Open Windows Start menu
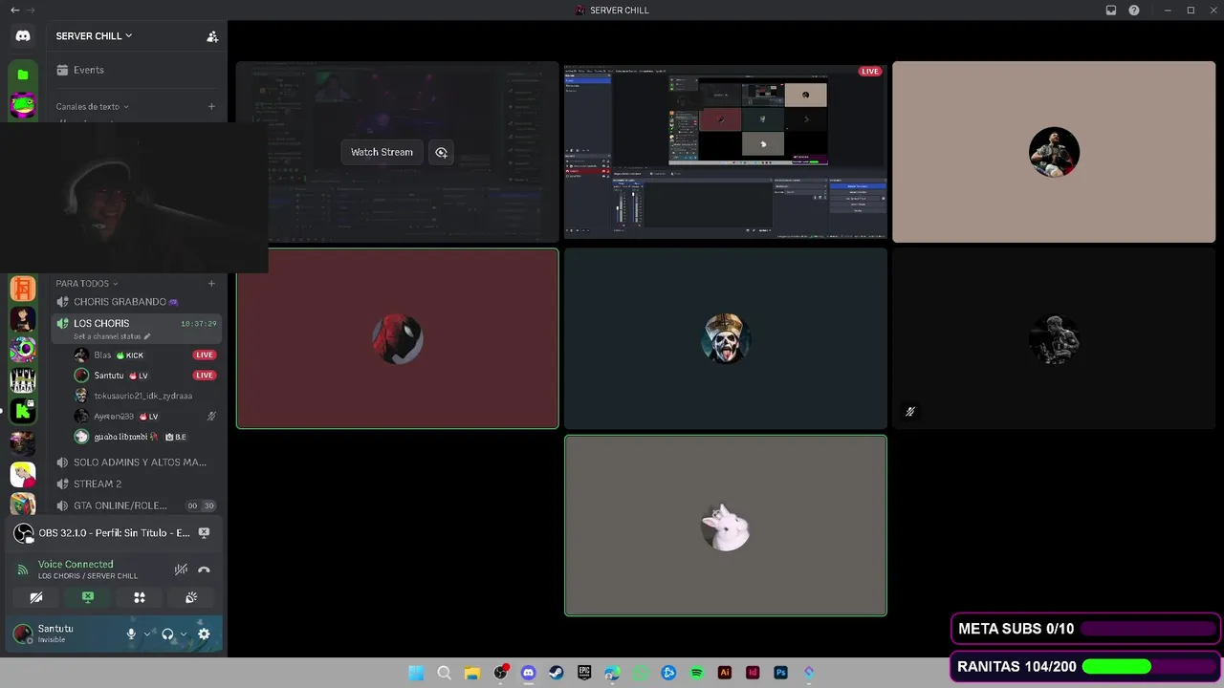 coord(416,673)
